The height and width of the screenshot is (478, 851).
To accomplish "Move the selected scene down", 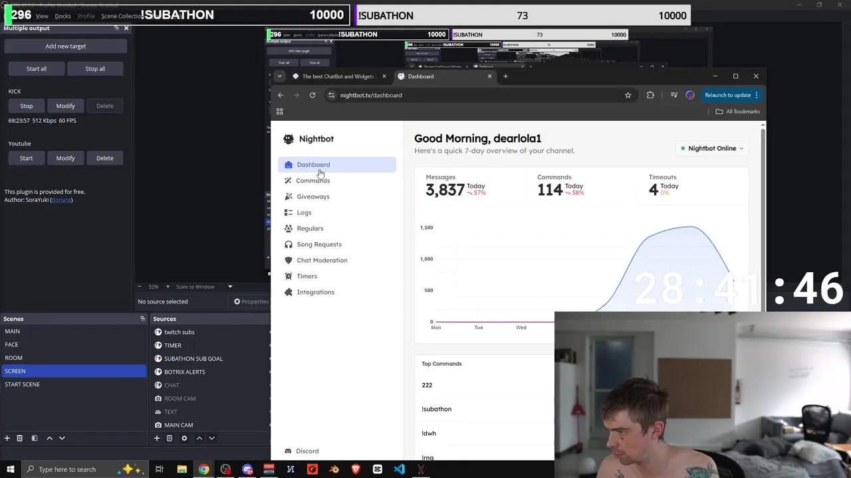I will point(62,438).
